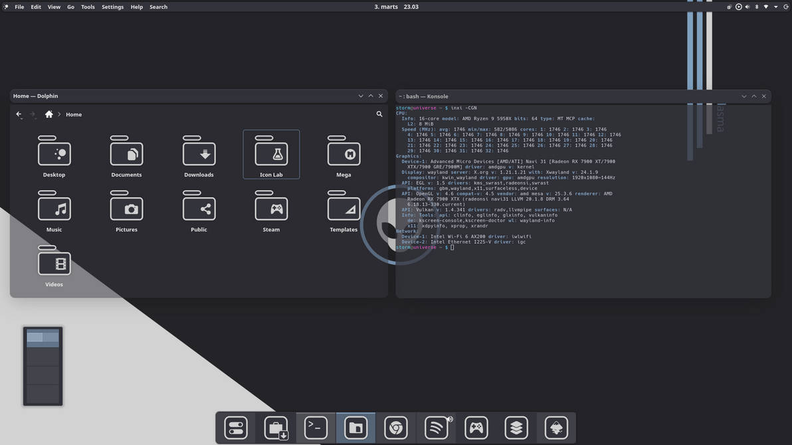This screenshot has width=792, height=445.
Task: Launch the software store from the dock
Action: (276, 428)
